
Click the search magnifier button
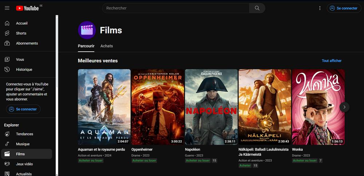click(257, 8)
